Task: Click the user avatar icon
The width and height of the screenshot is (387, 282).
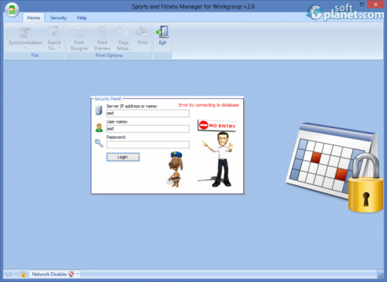Action: (99, 127)
